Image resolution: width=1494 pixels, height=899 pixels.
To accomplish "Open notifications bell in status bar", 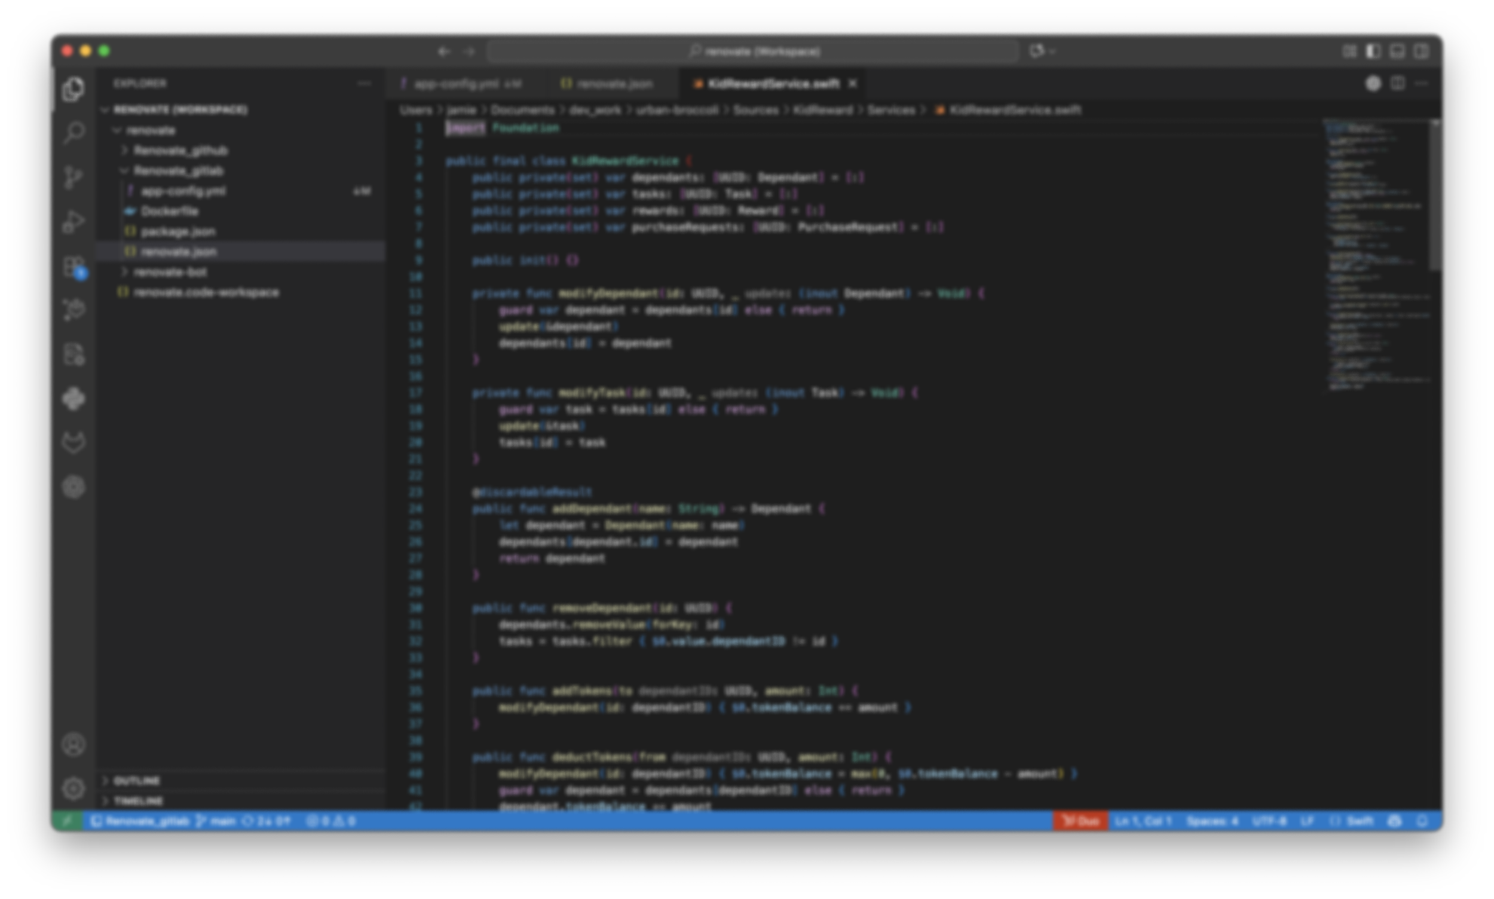I will (x=1422, y=821).
